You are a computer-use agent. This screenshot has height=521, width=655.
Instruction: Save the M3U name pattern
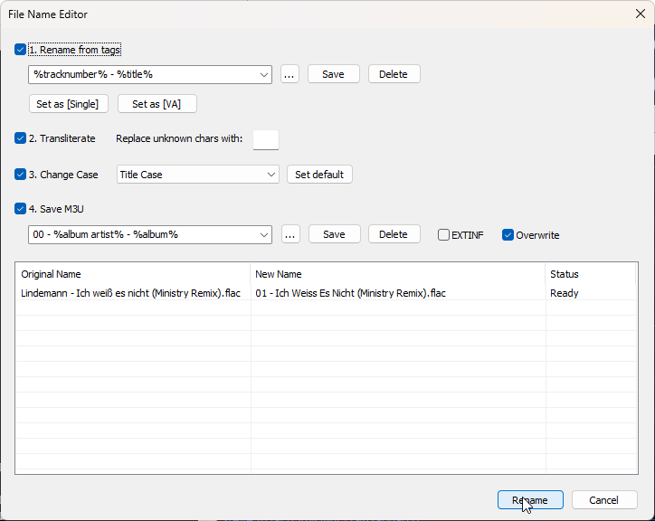pos(334,234)
